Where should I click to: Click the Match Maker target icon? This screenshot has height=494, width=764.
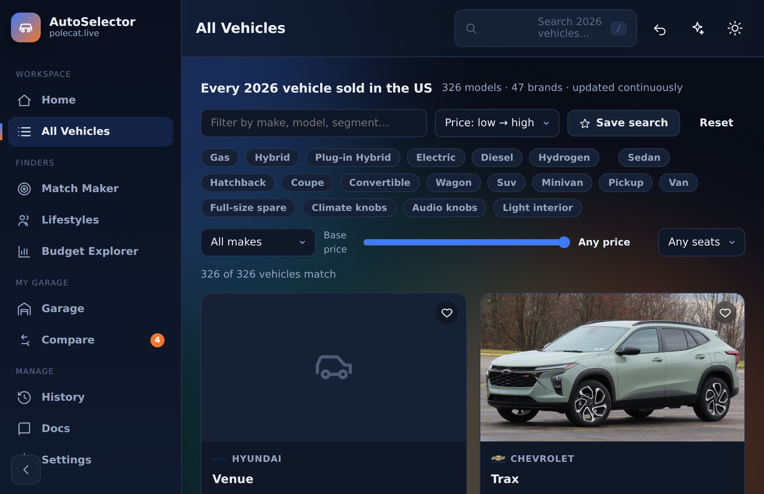(24, 189)
